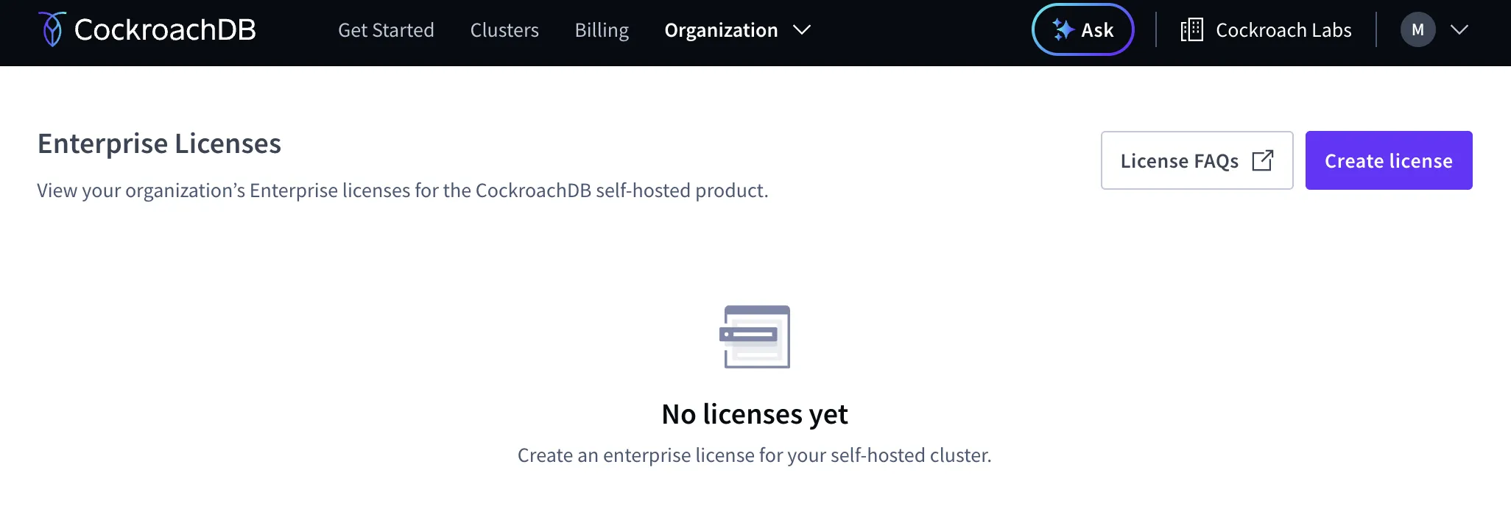Open the Billing section
This screenshot has height=509, width=1511.
[602, 30]
